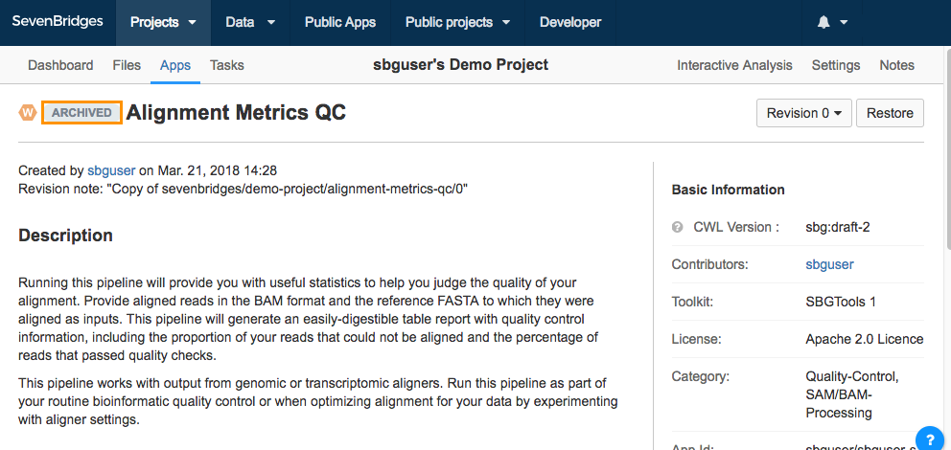Go to Public Apps

coord(340,23)
